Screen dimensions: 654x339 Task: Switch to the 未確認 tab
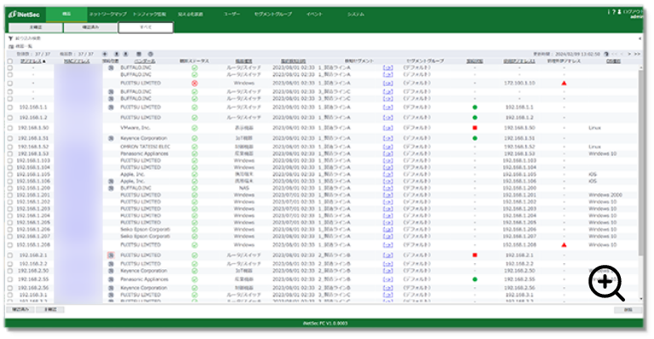tap(36, 27)
